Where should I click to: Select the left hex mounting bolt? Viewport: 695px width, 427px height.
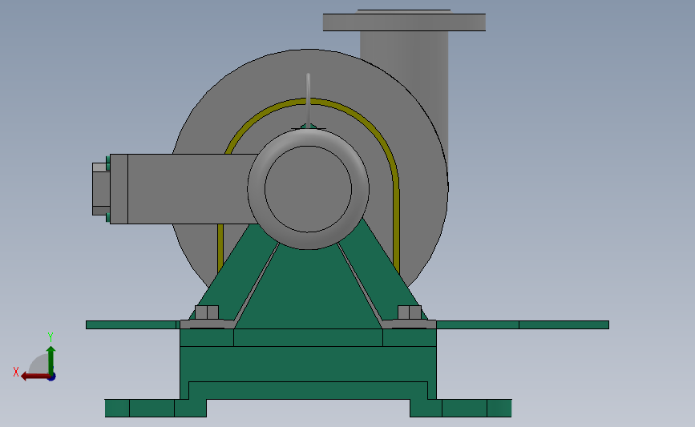[x=207, y=312]
